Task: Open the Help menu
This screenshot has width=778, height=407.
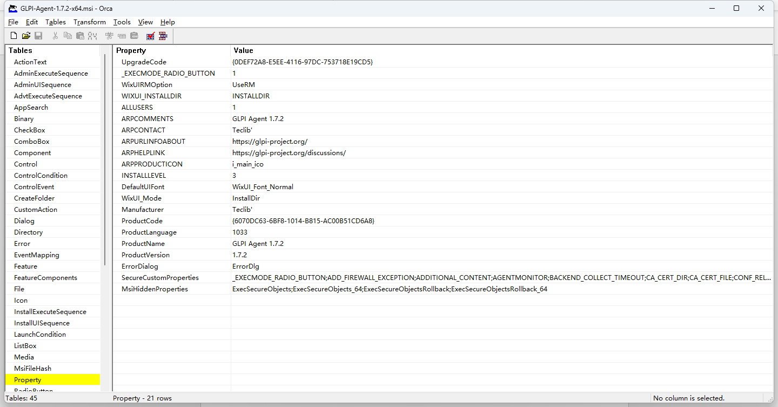Action: point(167,22)
